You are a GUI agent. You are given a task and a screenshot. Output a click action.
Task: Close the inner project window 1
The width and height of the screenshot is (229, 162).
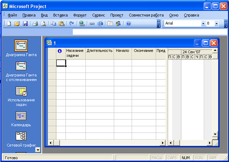[x=214, y=43]
